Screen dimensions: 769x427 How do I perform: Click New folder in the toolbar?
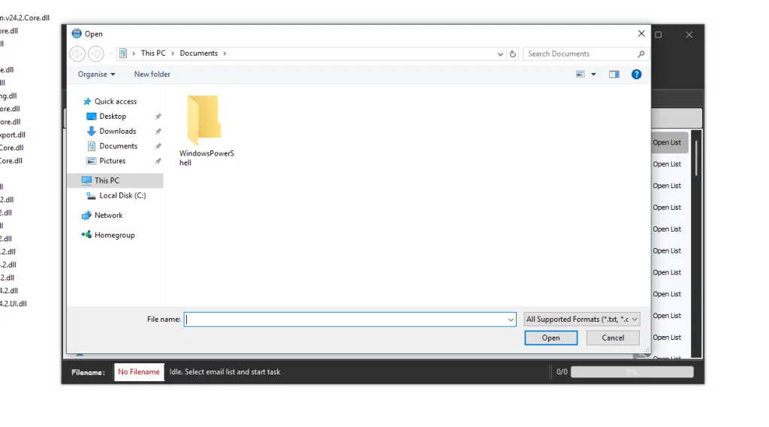pos(152,74)
